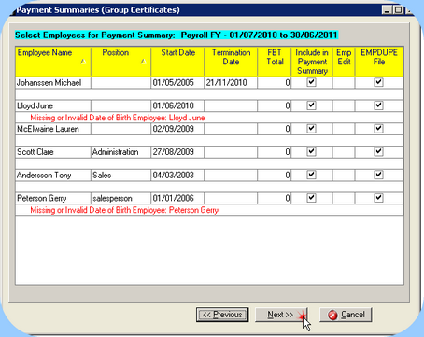
Task: Click the red Cancel icon
Action: 332,315
